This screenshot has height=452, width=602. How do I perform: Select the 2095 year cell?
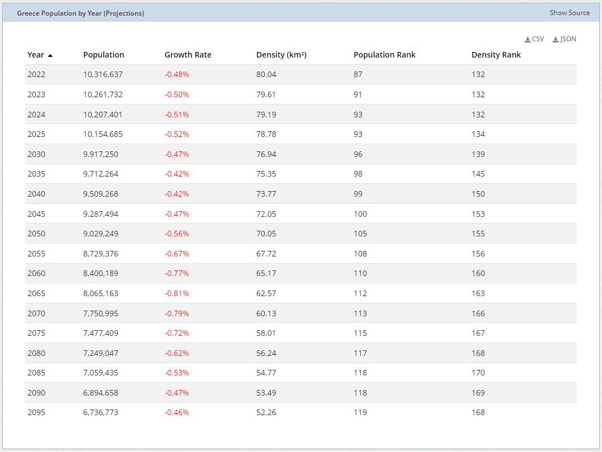click(36, 412)
